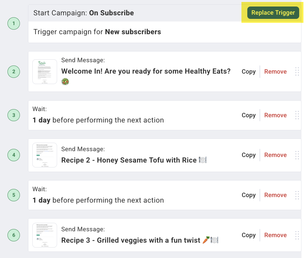Select the step 2 number badge
Screen dimensions: 308x258
[14, 72]
